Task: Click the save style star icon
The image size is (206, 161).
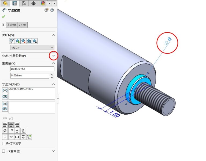Action: 29,41
